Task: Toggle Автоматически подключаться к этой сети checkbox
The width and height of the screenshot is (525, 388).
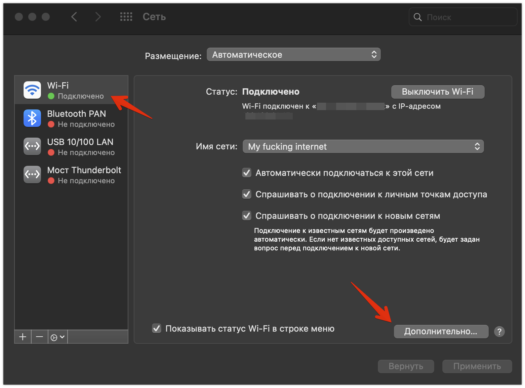Action: pyautogui.click(x=247, y=173)
